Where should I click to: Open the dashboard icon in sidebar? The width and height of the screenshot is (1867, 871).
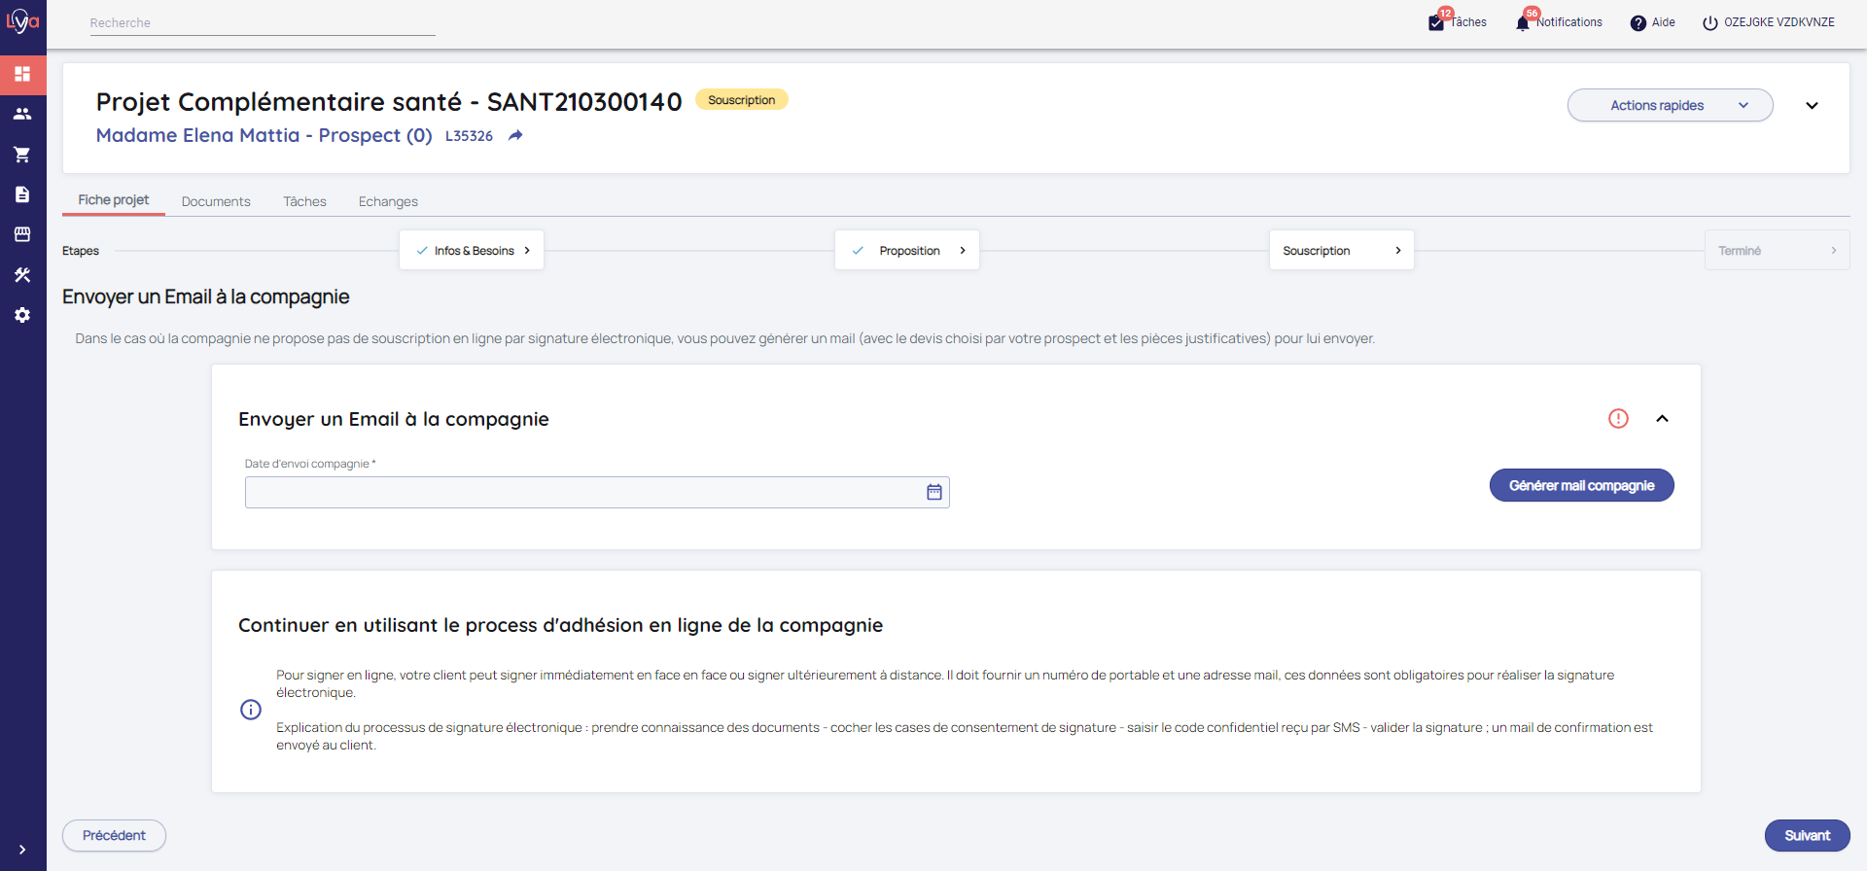click(x=22, y=74)
